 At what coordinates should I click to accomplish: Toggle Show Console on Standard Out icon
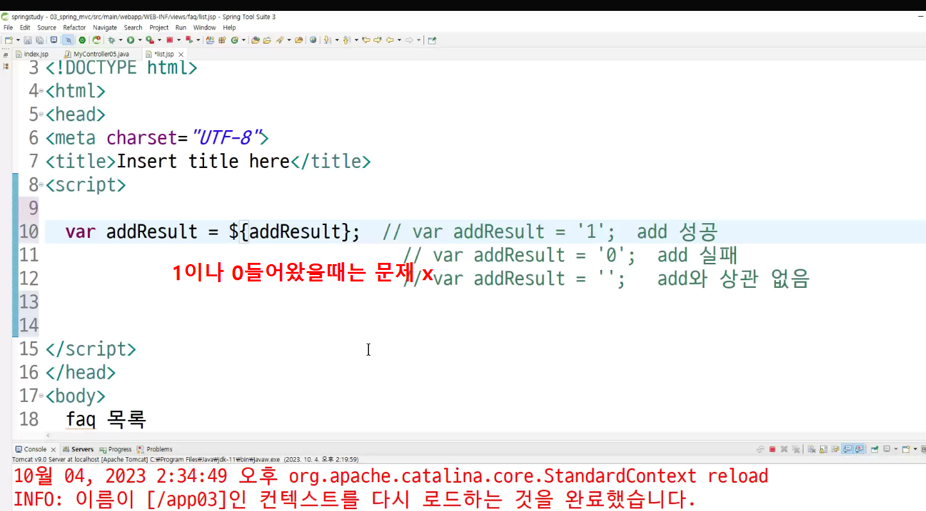(x=847, y=449)
